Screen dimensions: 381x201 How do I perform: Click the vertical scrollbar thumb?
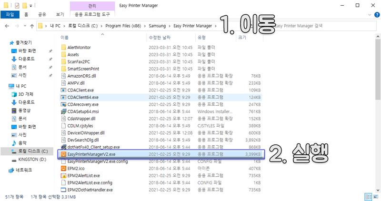pos(378,70)
